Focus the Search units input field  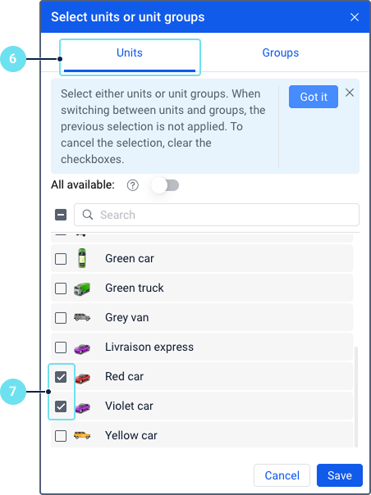217,215
